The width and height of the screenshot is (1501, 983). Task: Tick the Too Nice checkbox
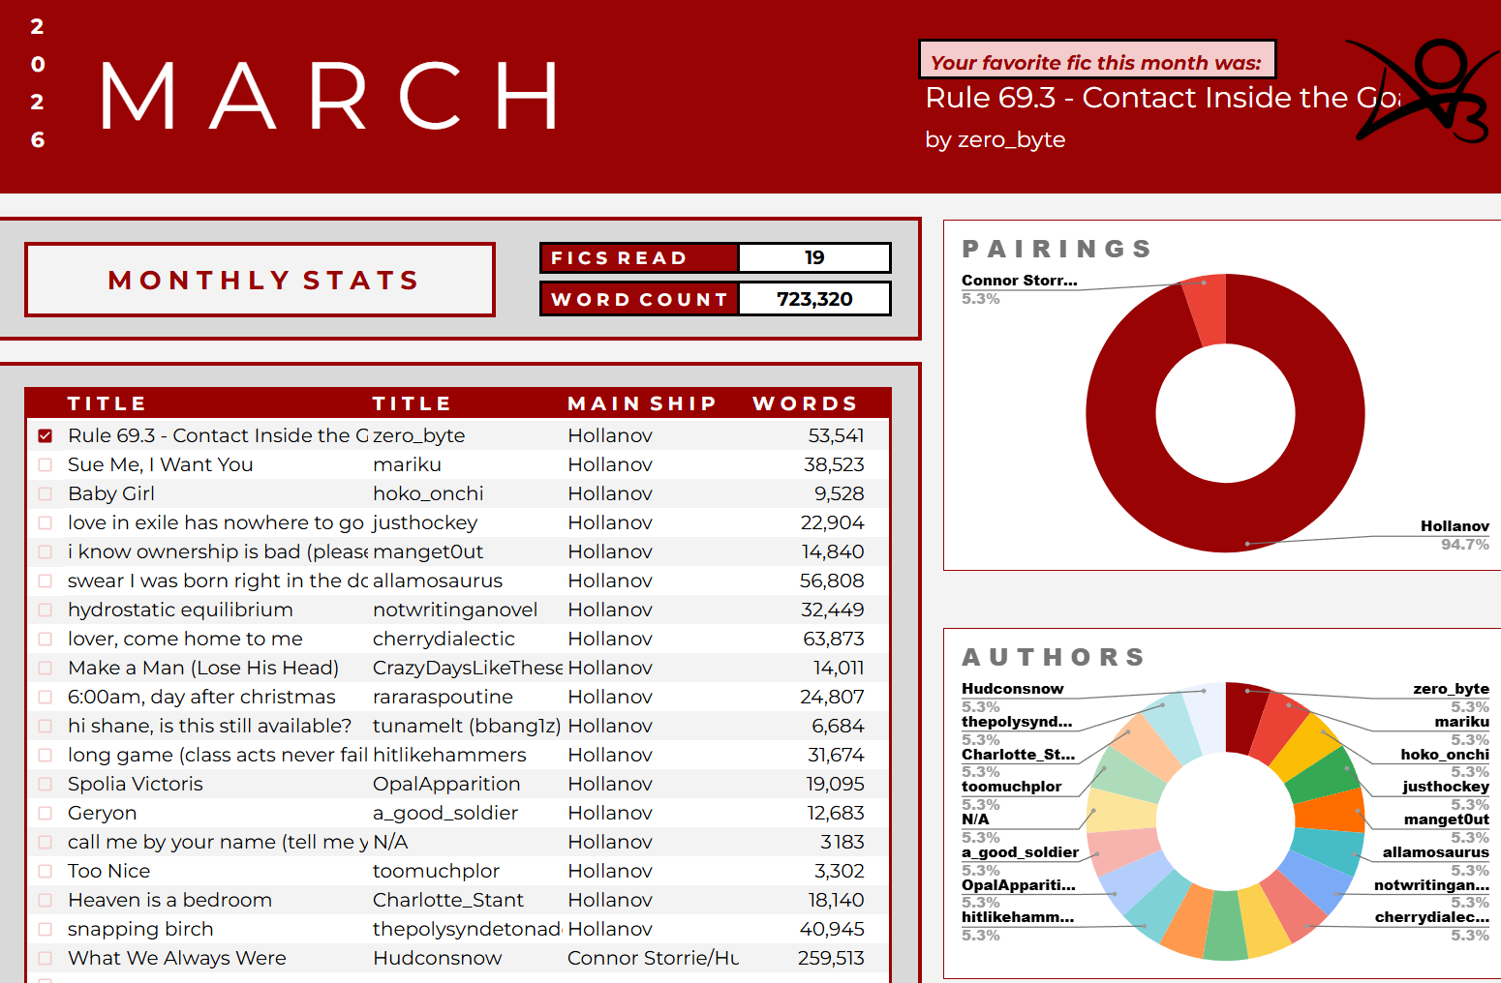tap(45, 871)
